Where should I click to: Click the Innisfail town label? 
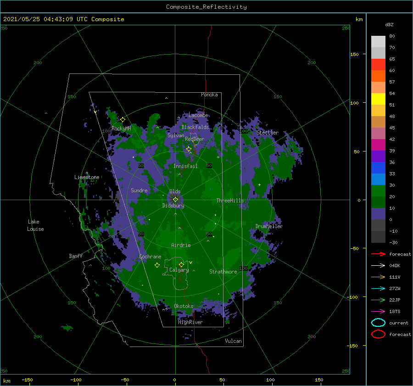click(x=185, y=166)
